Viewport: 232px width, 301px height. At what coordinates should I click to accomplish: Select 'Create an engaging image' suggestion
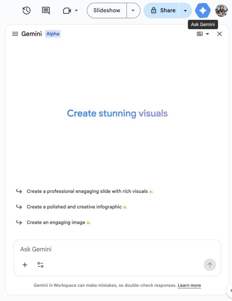pyautogui.click(x=56, y=223)
